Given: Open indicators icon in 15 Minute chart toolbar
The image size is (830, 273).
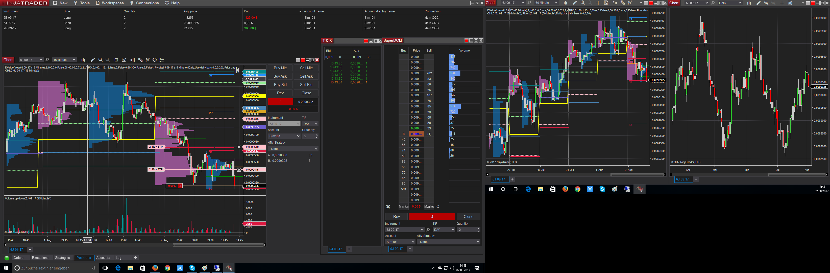Looking at the screenshot, I should [140, 60].
